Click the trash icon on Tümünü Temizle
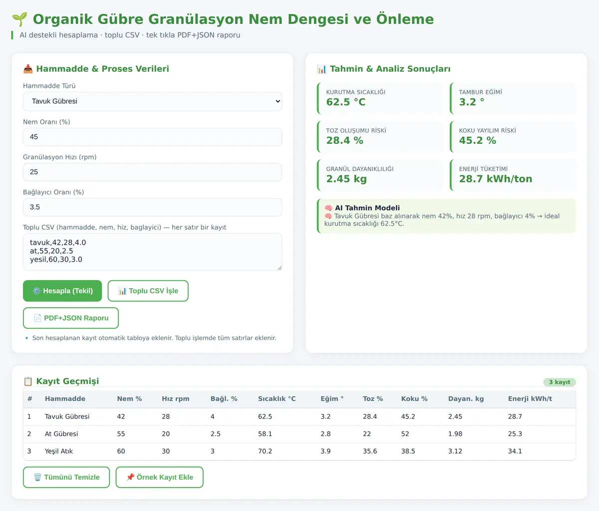 37,478
